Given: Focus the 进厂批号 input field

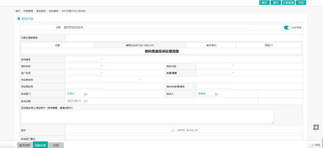Looking at the screenshot, I should (x=84, y=73).
